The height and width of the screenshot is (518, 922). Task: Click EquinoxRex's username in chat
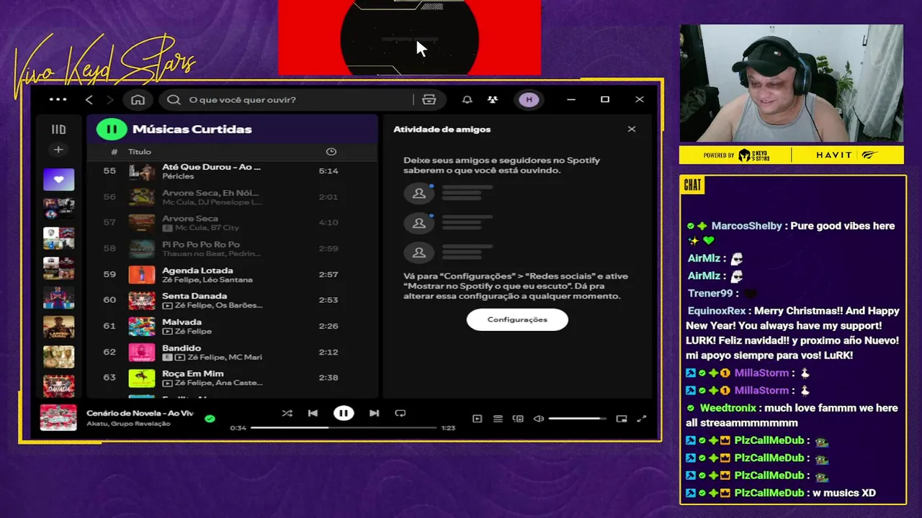pyautogui.click(x=717, y=311)
